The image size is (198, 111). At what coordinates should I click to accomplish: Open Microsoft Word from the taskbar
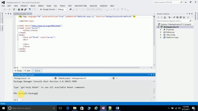click(x=117, y=108)
